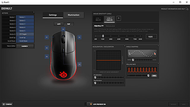Open the Settings tab

[53, 15]
